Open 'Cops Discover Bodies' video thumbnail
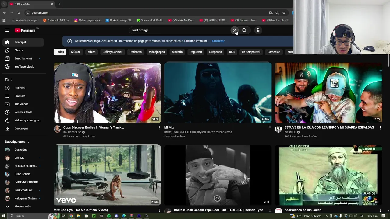The image size is (390, 219). click(107, 93)
